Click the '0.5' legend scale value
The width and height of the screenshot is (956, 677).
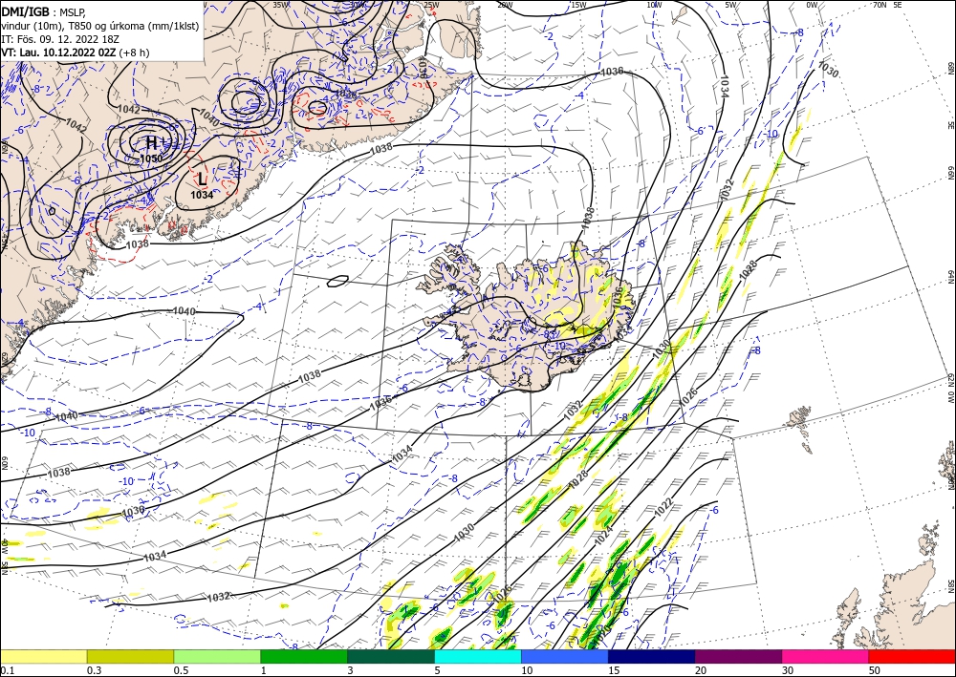pos(181,671)
